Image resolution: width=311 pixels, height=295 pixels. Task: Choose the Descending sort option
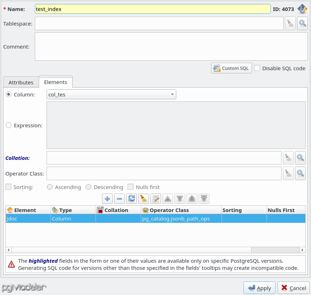coord(89,187)
